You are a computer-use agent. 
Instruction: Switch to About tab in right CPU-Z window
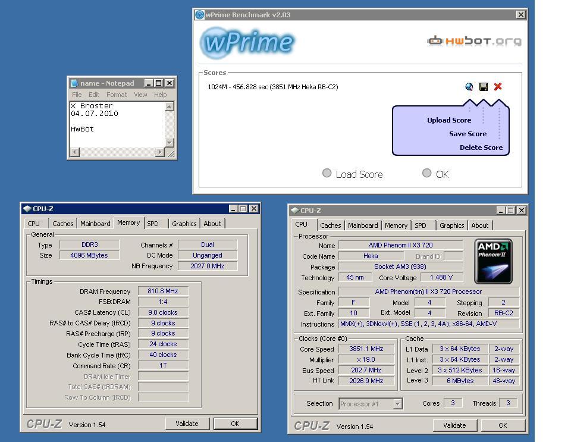tap(480, 225)
